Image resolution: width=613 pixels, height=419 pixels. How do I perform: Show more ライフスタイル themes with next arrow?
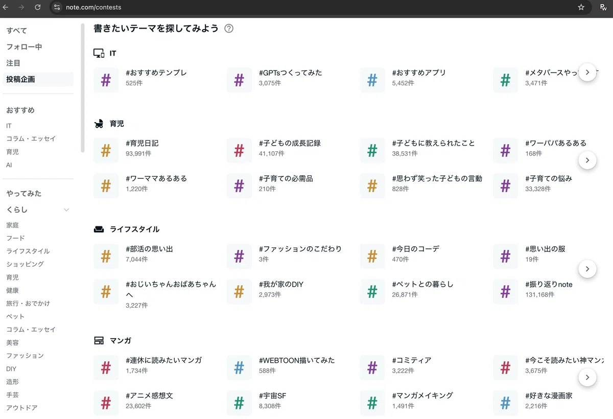587,269
